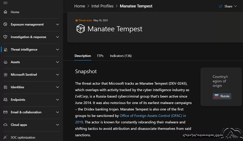Click the Manatee Tempest page title
This screenshot has width=243, height=141.
(115, 29)
